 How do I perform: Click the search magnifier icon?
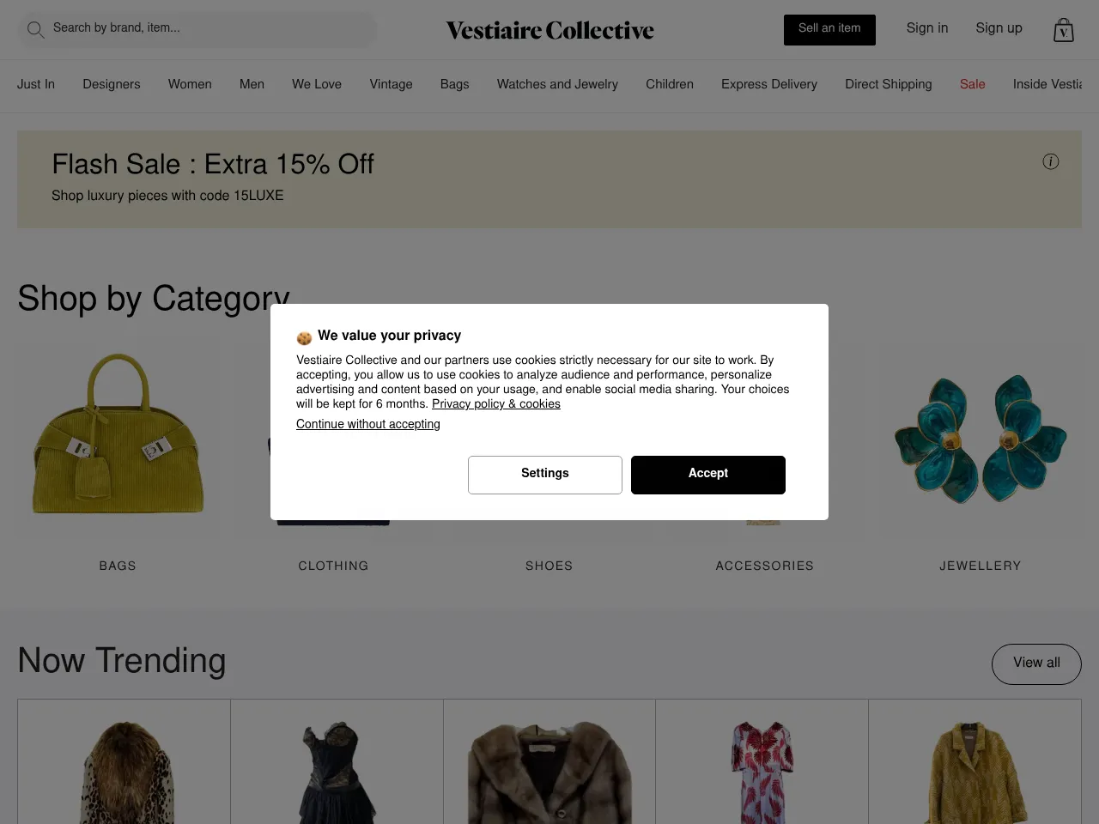click(x=35, y=30)
